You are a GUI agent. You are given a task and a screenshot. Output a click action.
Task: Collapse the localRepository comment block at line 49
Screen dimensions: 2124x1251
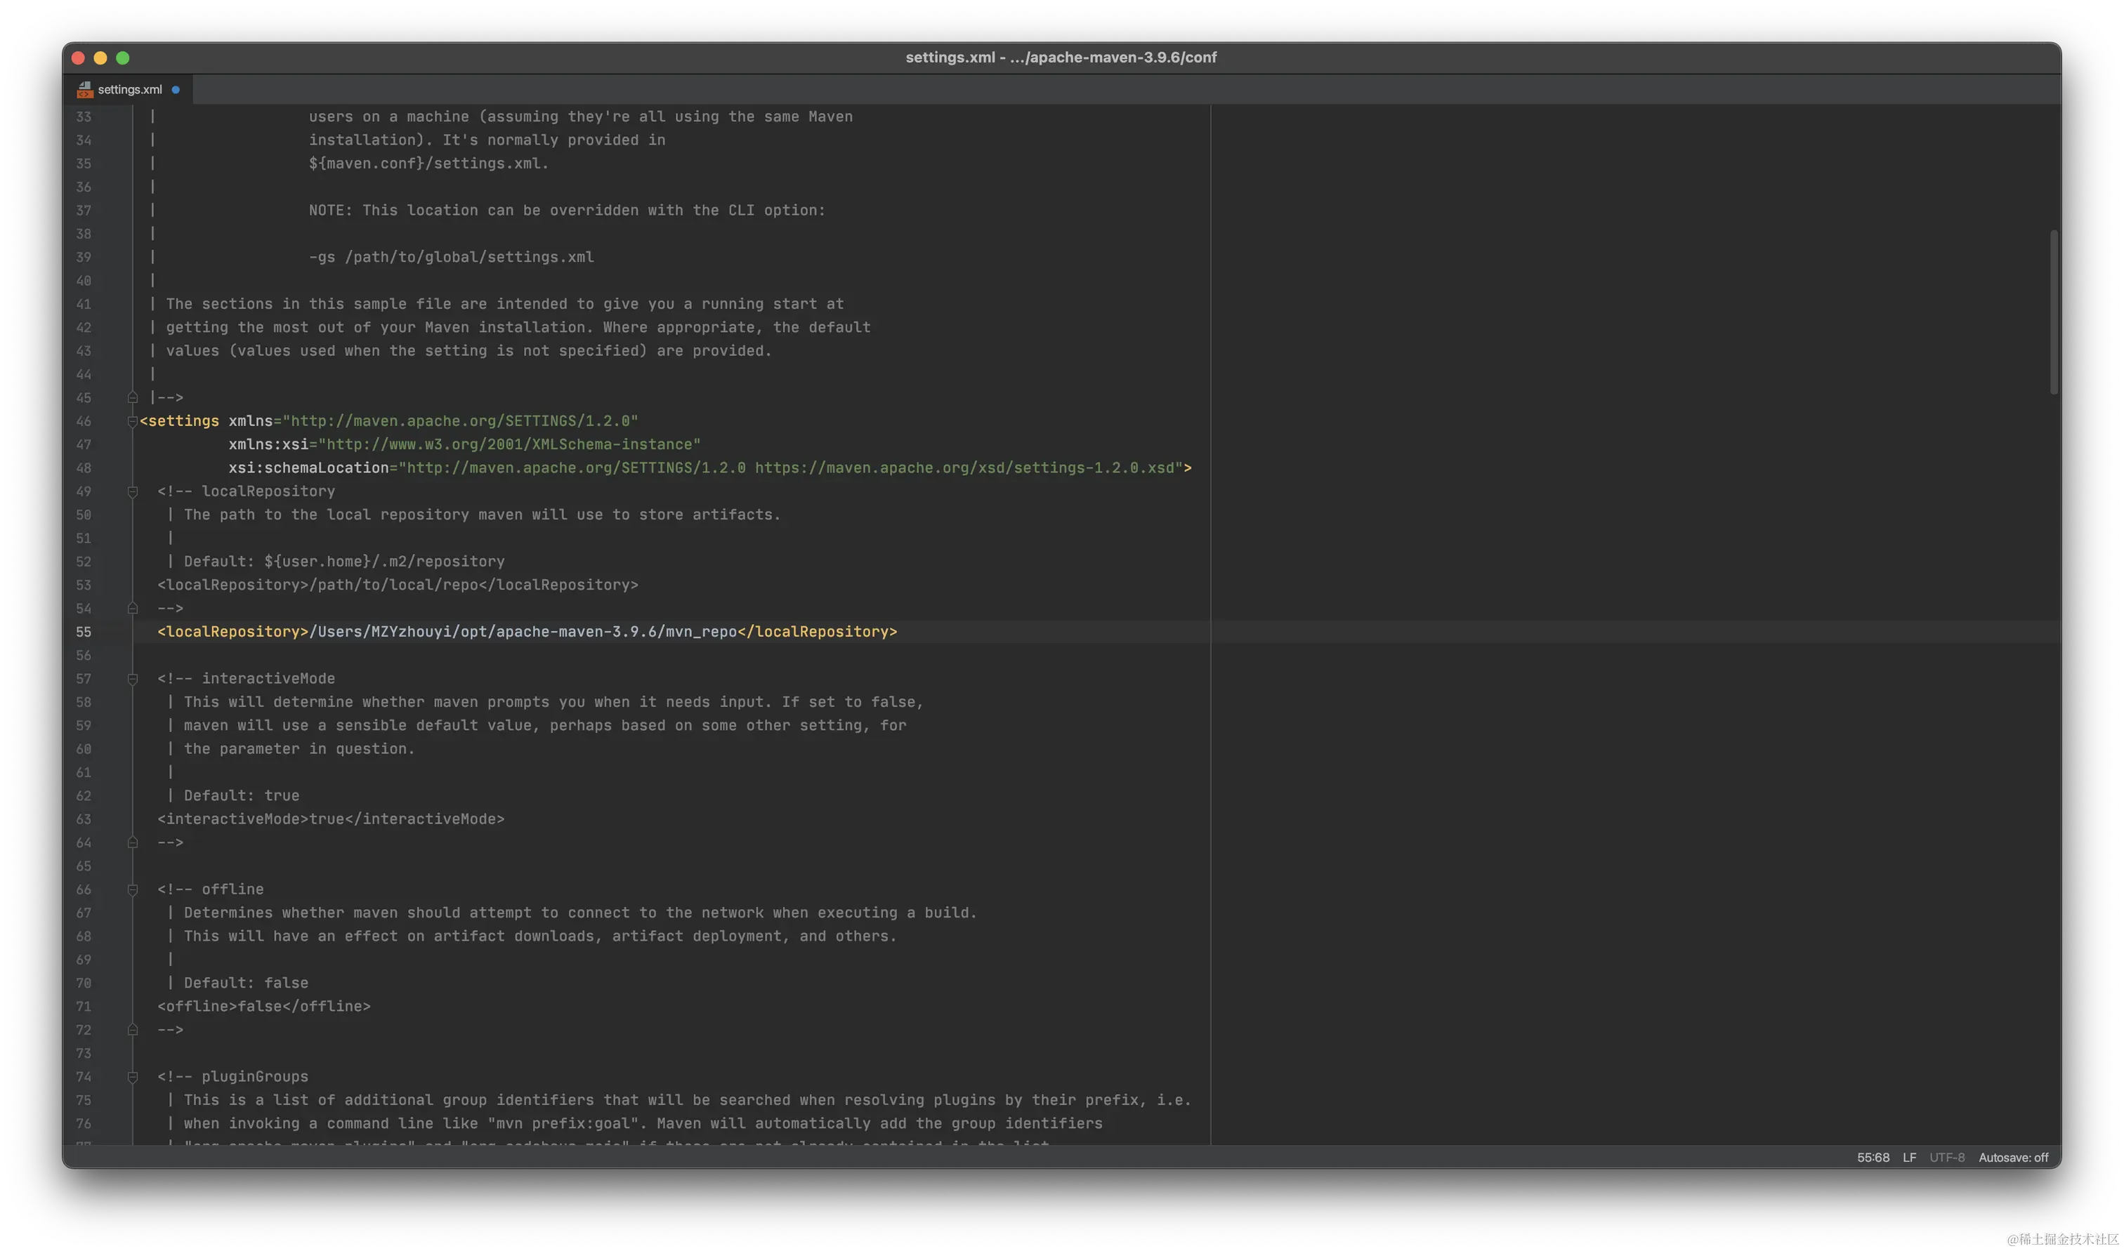click(x=132, y=491)
